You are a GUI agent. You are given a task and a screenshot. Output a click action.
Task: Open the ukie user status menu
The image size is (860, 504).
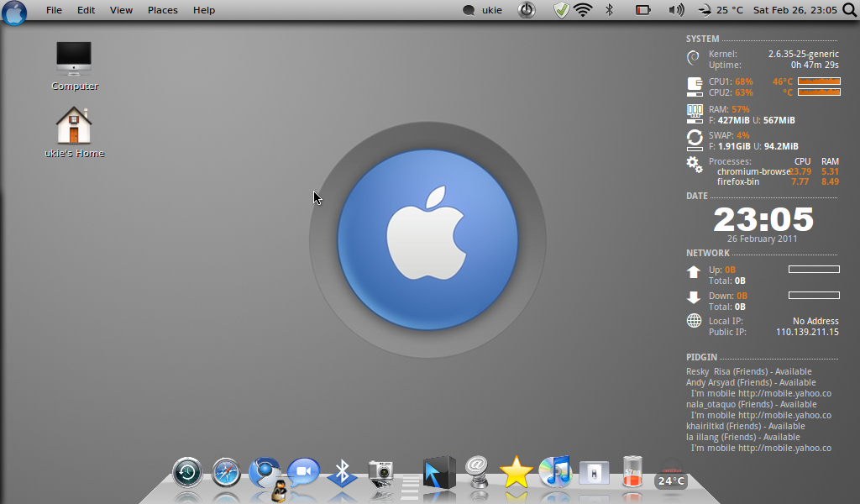[x=483, y=10]
